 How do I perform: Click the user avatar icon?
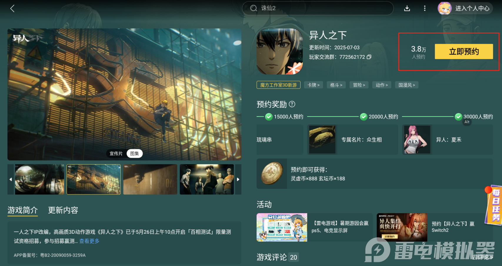[x=444, y=8]
